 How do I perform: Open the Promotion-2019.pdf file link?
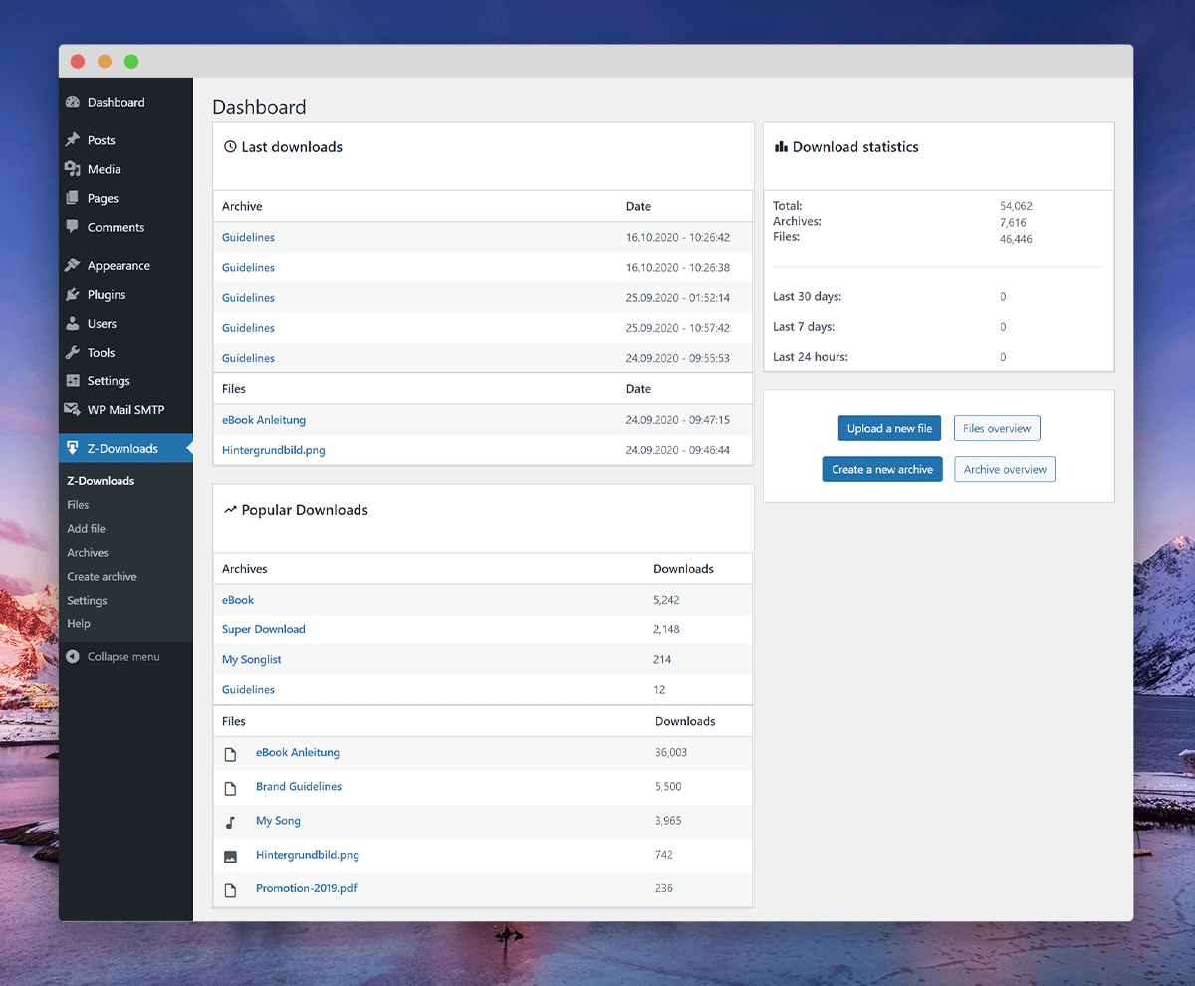[306, 888]
